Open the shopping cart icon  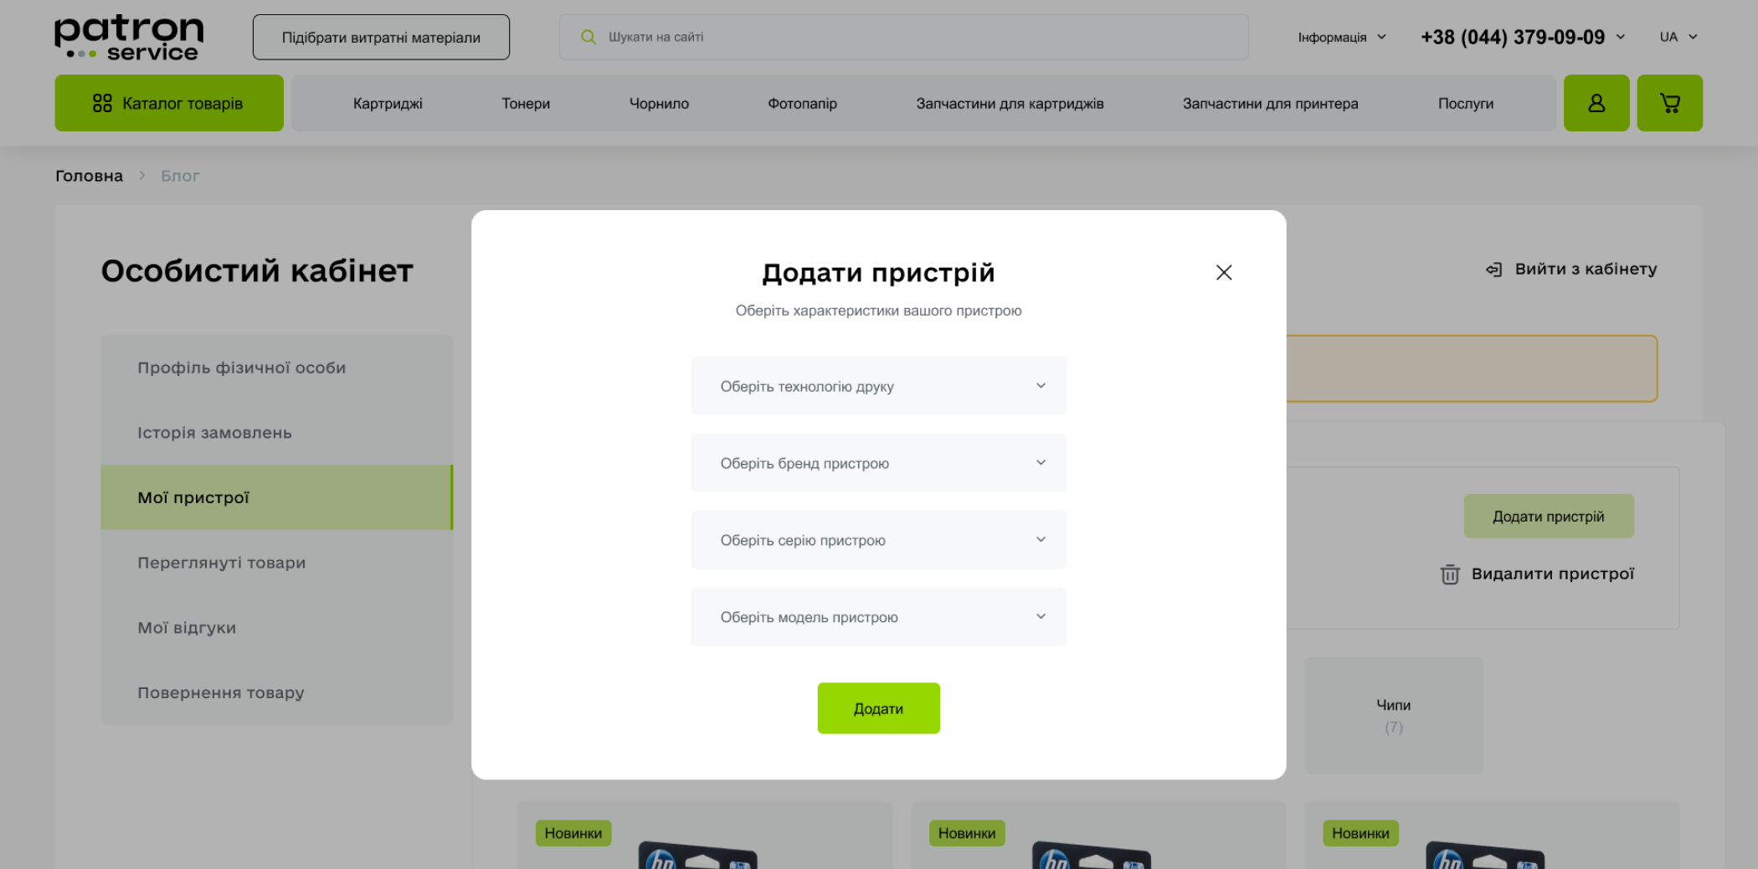point(1669,103)
